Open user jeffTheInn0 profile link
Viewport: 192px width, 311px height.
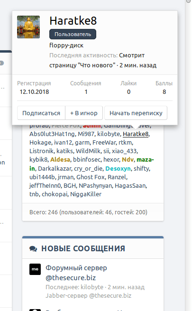tap(45, 186)
